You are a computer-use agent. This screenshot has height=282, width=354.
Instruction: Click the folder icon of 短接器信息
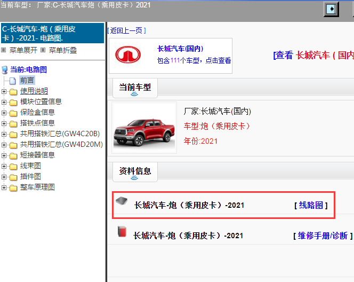click(x=13, y=155)
